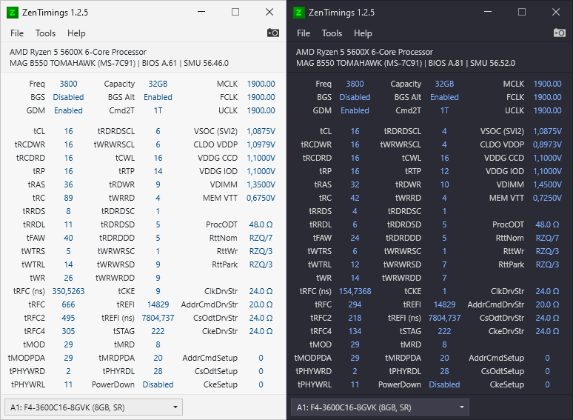Viewport: 573px width, 420px height.
Task: Click GDM Enabled value in light window
Action: [68, 111]
